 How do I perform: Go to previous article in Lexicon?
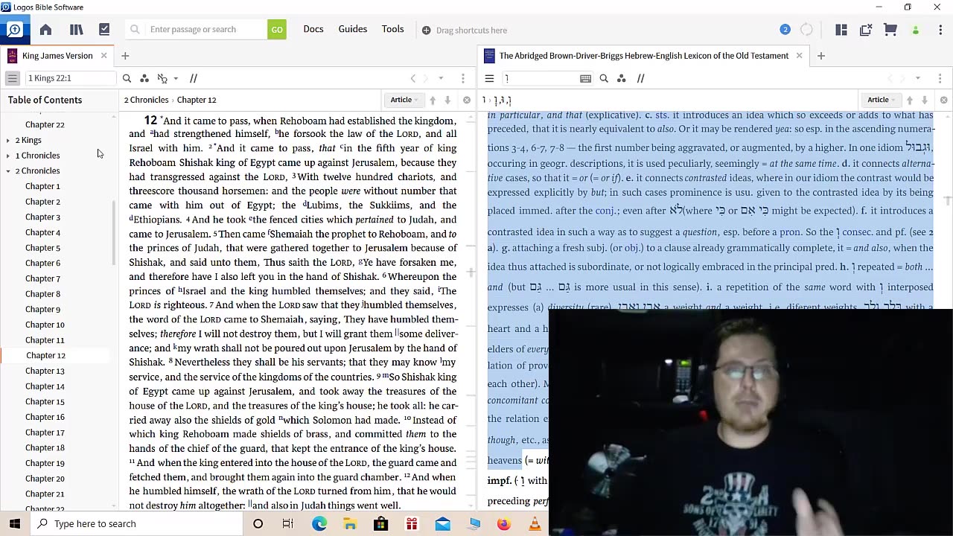point(910,100)
